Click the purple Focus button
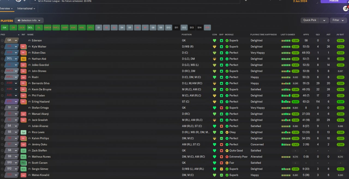349x179 pixels. 334,1
